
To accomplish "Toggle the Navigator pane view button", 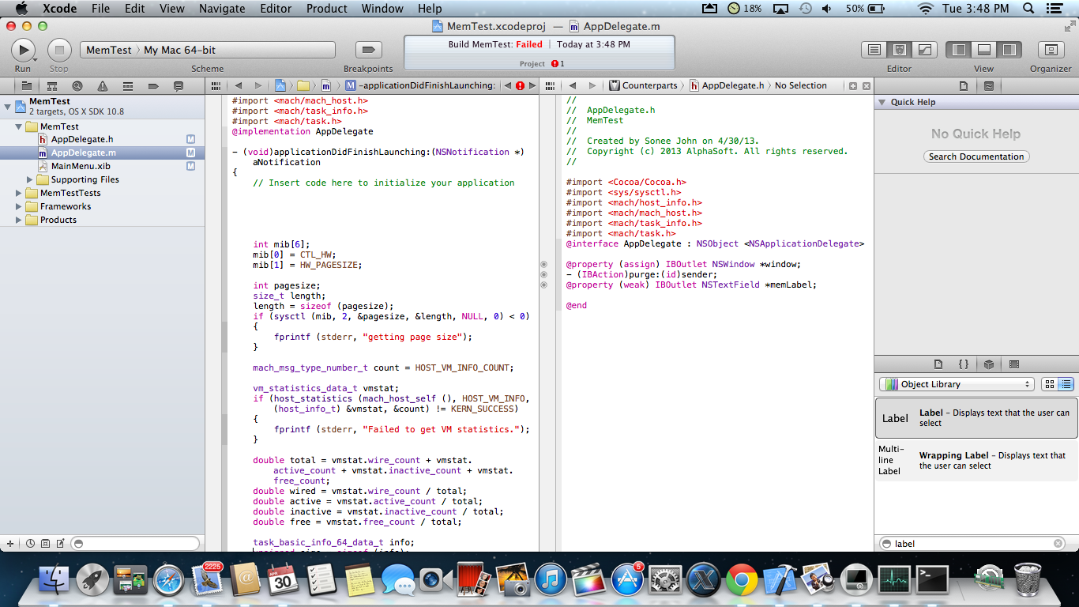I will [x=959, y=50].
